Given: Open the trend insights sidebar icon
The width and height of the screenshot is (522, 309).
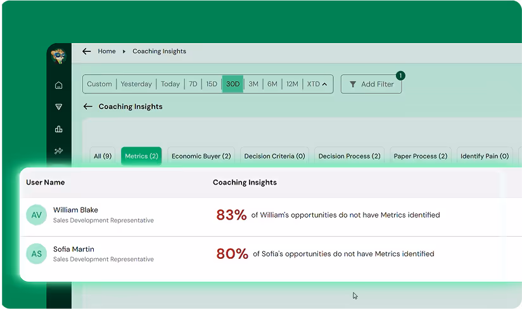Looking at the screenshot, I should coord(58,151).
